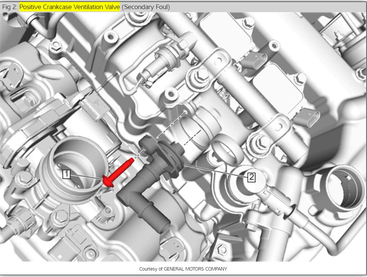The width and height of the screenshot is (367, 277).
Task: Click the '(Secondary Foul)' caption text
Action: [x=146, y=7]
